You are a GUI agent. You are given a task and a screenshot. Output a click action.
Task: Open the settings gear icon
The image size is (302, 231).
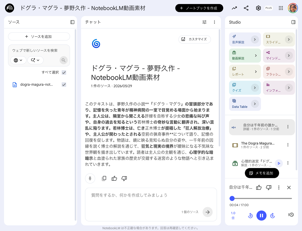click(x=258, y=8)
